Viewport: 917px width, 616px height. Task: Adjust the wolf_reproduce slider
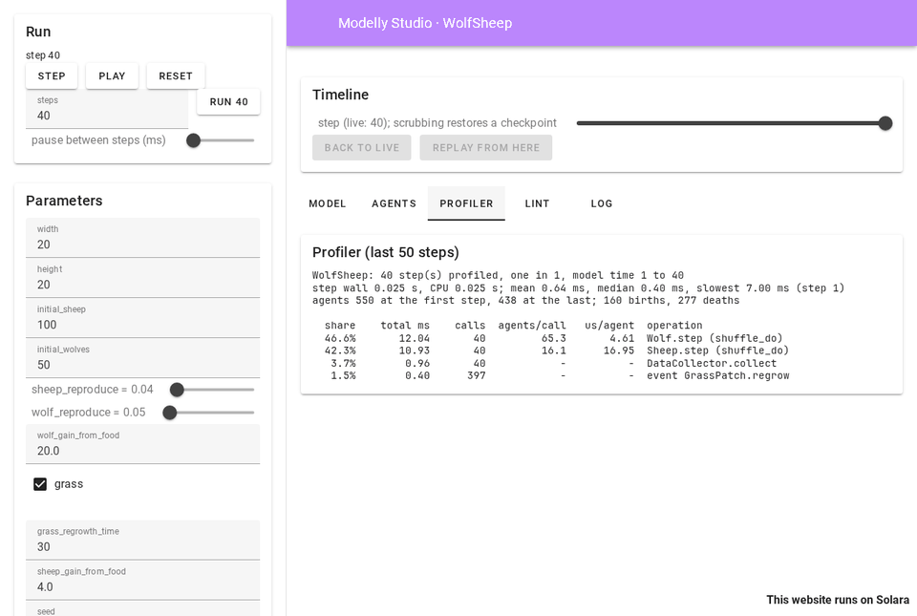tap(208, 413)
